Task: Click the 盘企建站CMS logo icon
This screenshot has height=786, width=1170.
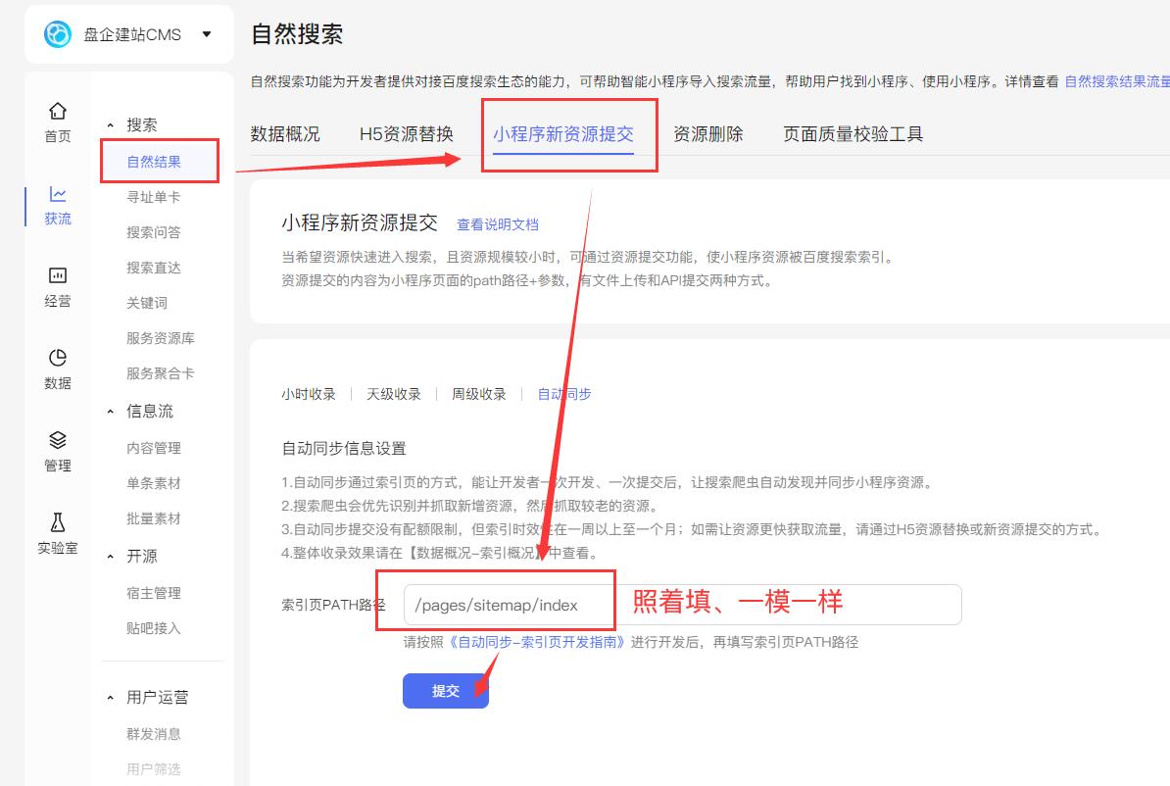Action: point(58,34)
